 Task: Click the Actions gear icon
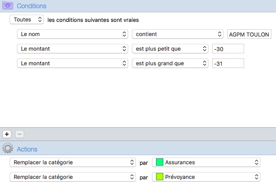8,148
